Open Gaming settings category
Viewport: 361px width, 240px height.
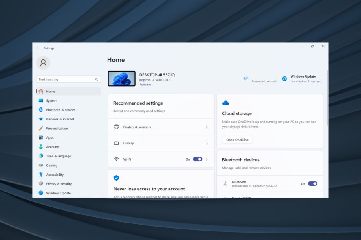(x=68, y=165)
